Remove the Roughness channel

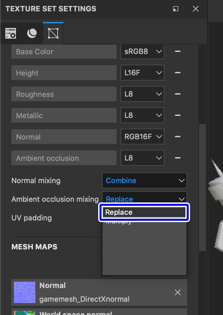pyautogui.click(x=177, y=94)
